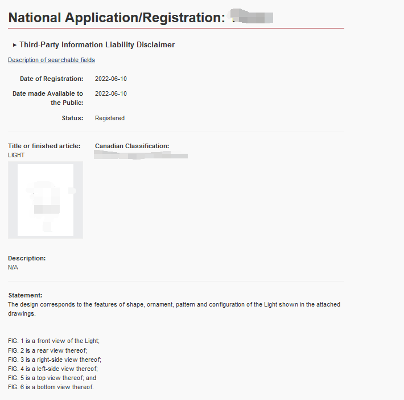404x400 pixels.
Task: Click the Status label
Action: coord(72,118)
